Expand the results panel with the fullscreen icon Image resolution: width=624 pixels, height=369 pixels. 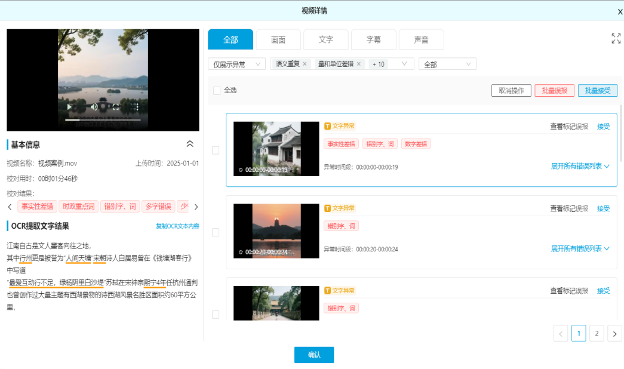pos(616,39)
